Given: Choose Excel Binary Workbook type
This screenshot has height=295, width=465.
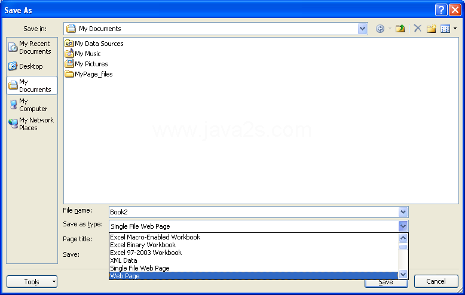Looking at the screenshot, I should point(253,245).
